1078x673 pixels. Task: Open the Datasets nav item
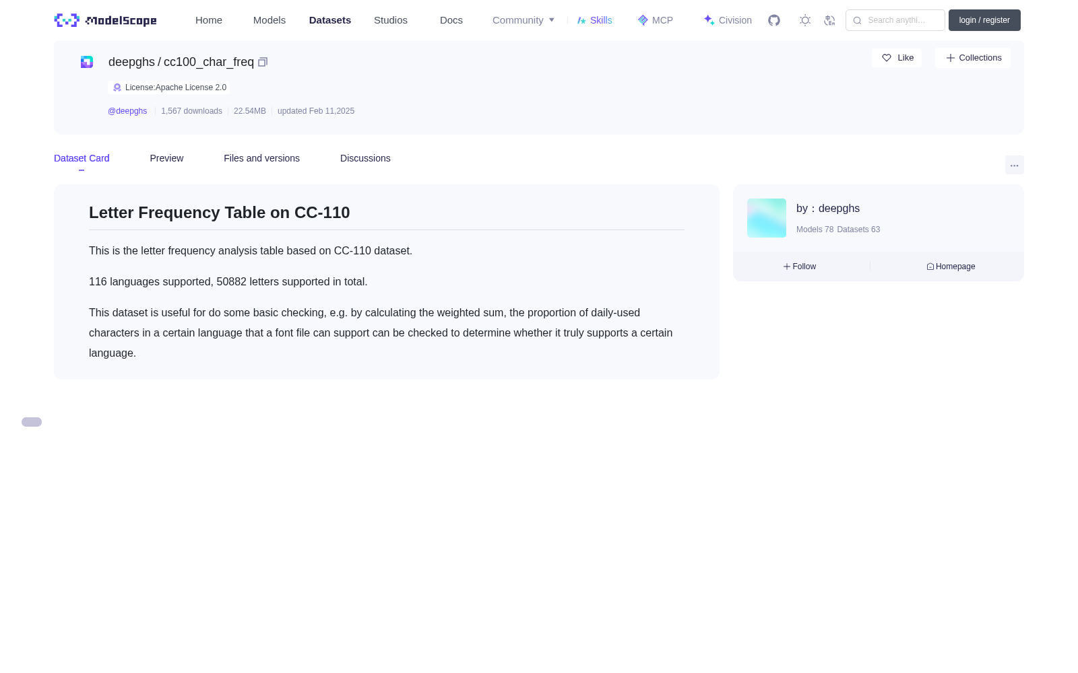(330, 20)
